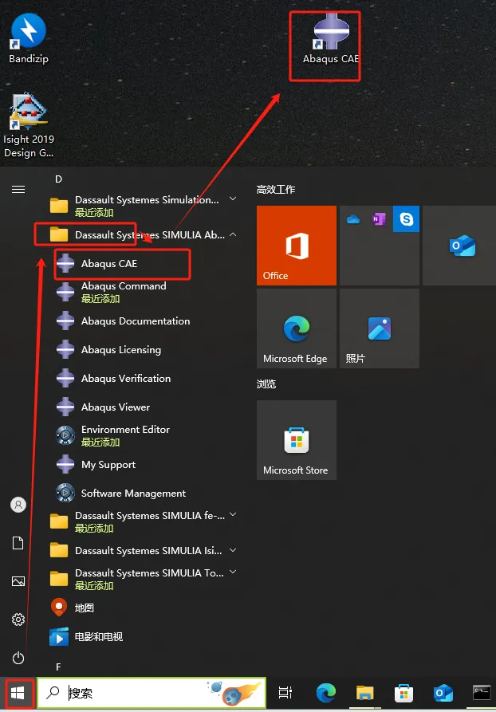The image size is (496, 712).
Task: Open the 照片 Photos tile
Action: coord(380,328)
